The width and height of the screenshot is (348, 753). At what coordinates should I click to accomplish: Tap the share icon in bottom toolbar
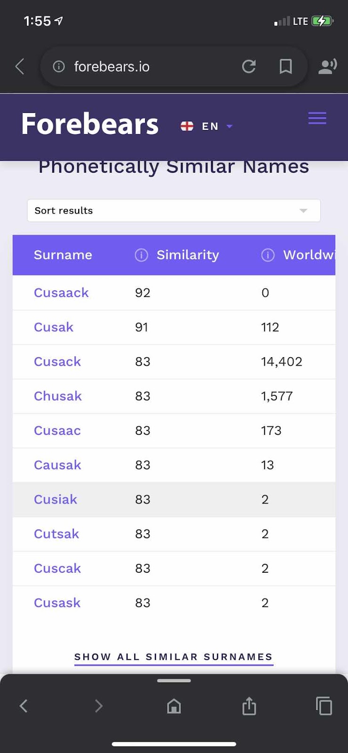[x=249, y=706]
